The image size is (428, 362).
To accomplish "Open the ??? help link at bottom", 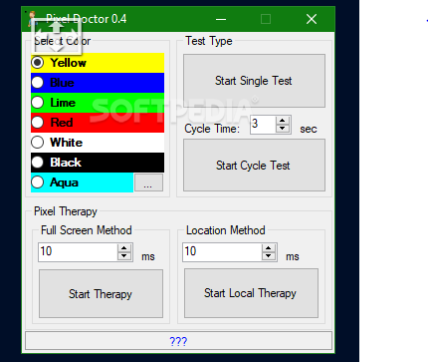I will click(x=178, y=341).
